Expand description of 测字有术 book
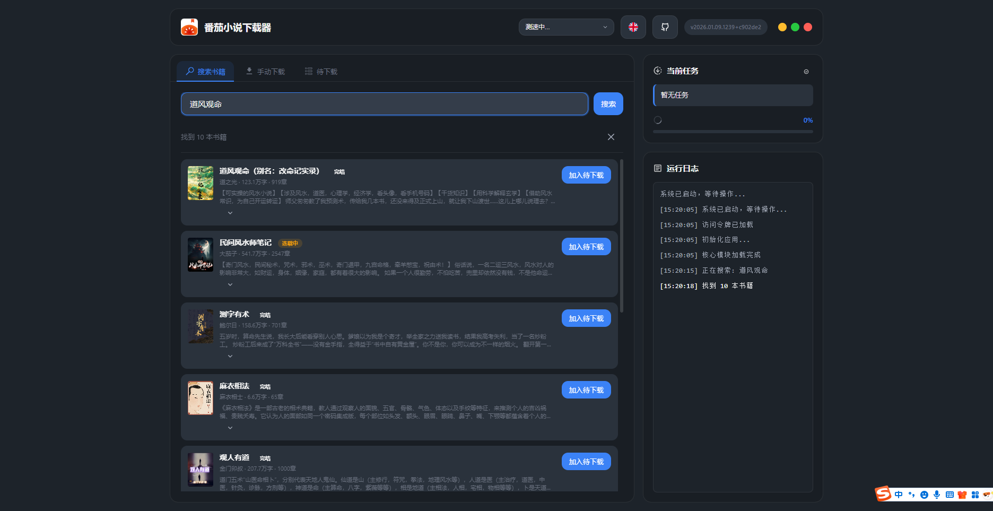The width and height of the screenshot is (993, 511). pyautogui.click(x=230, y=356)
